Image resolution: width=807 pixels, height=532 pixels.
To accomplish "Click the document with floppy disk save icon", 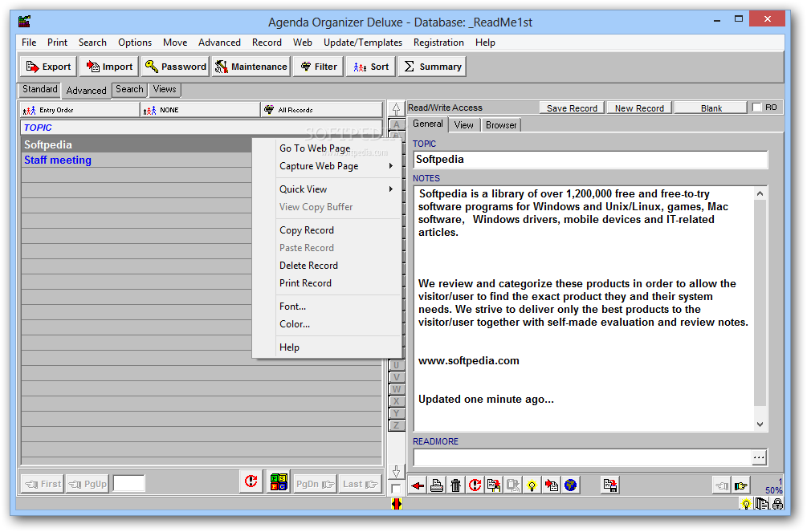I will 610,485.
